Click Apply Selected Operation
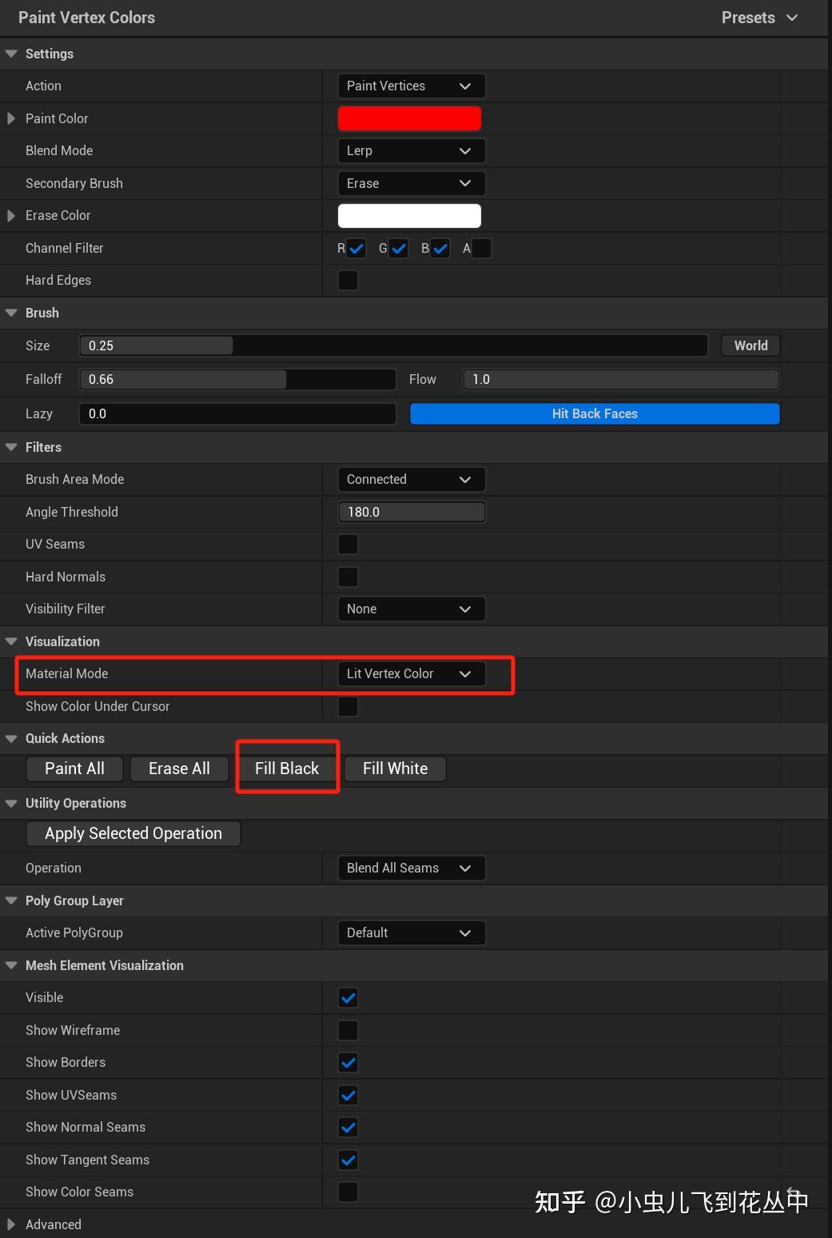The height and width of the screenshot is (1238, 832). tap(133, 833)
